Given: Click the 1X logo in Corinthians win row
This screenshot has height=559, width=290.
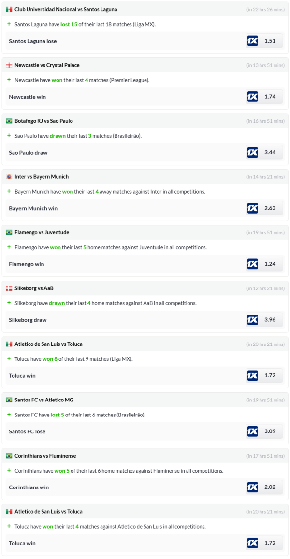Looking at the screenshot, I should pyautogui.click(x=252, y=487).
